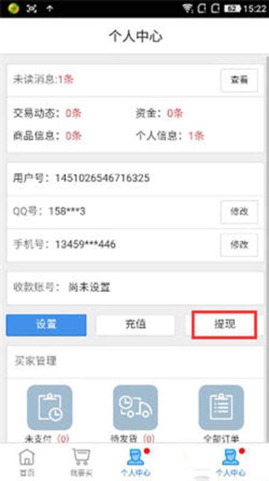Open the 待发货 pending shipment truck icon
Screen dimensions: 269x481
(x=135, y=408)
